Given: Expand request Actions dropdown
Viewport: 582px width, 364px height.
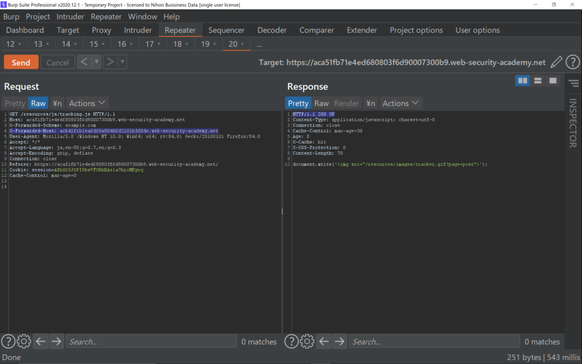Looking at the screenshot, I should click(x=87, y=103).
